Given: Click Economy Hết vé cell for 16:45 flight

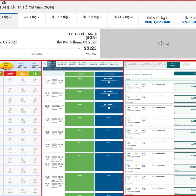Looking at the screenshot, I should [80, 146].
